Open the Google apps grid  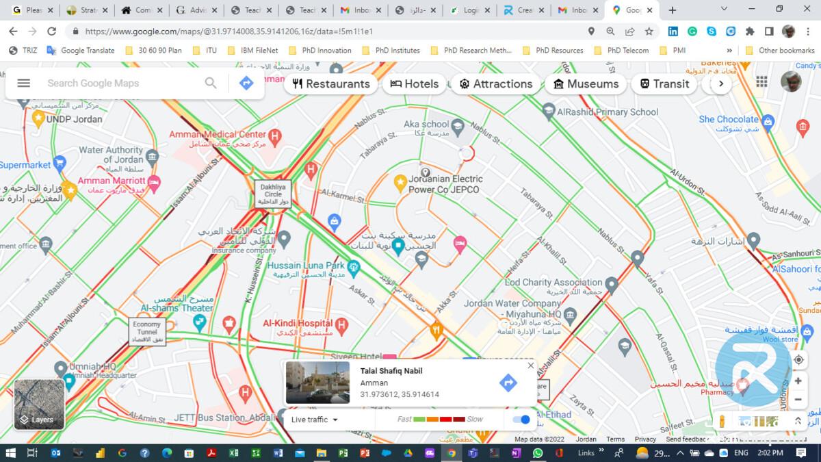tap(761, 81)
